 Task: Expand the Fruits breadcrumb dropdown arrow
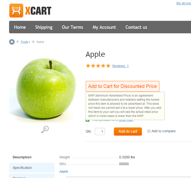tap(29, 42)
